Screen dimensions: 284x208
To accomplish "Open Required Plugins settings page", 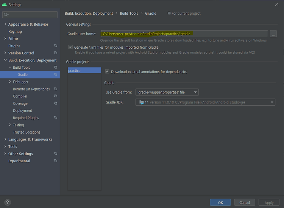I will [26, 118].
